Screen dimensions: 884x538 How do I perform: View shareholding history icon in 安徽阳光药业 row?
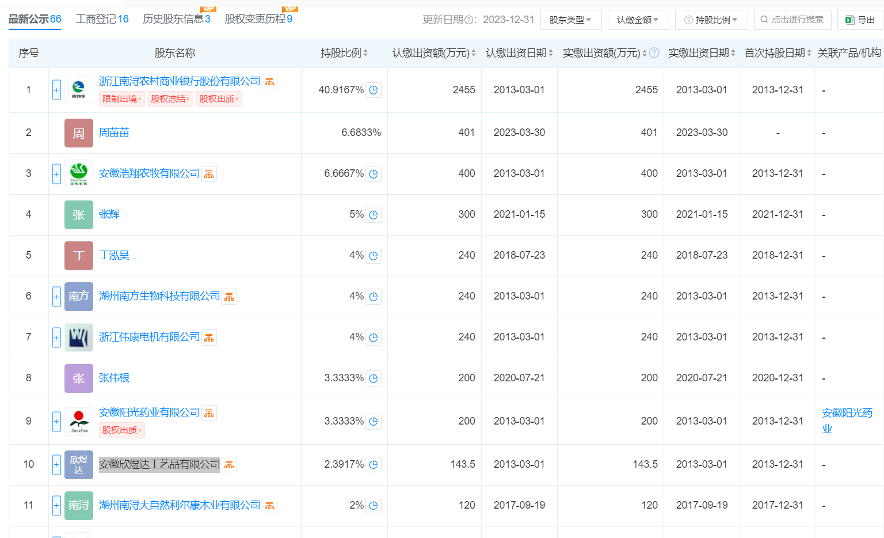374,422
